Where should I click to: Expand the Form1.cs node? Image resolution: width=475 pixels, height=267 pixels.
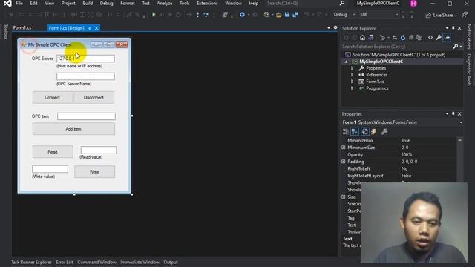coord(352,82)
